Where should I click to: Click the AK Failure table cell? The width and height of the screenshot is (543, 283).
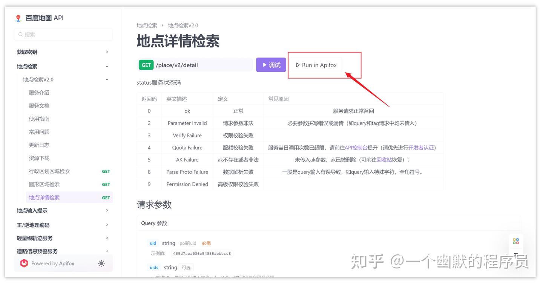pos(187,160)
